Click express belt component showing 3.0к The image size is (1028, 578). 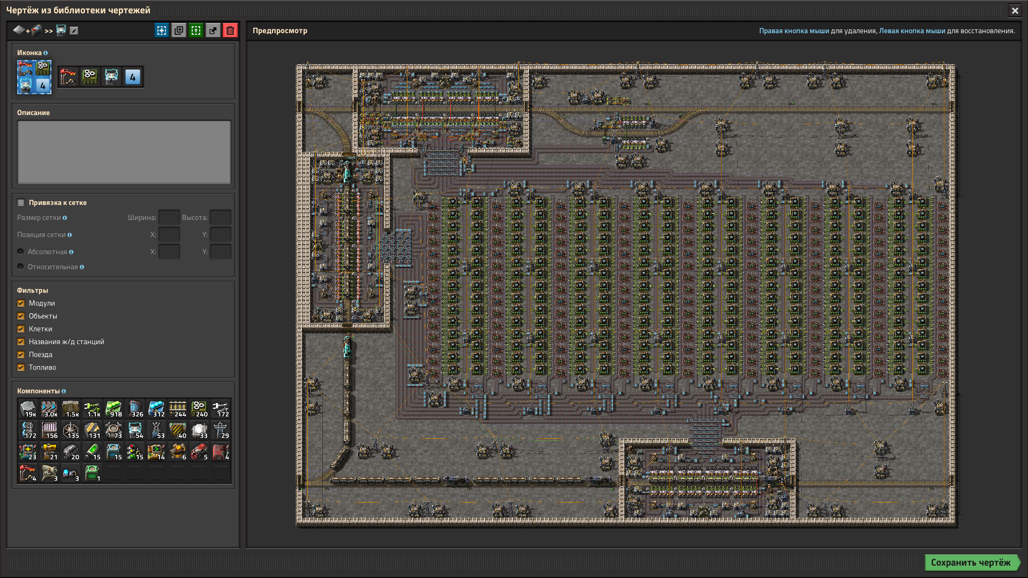click(49, 409)
